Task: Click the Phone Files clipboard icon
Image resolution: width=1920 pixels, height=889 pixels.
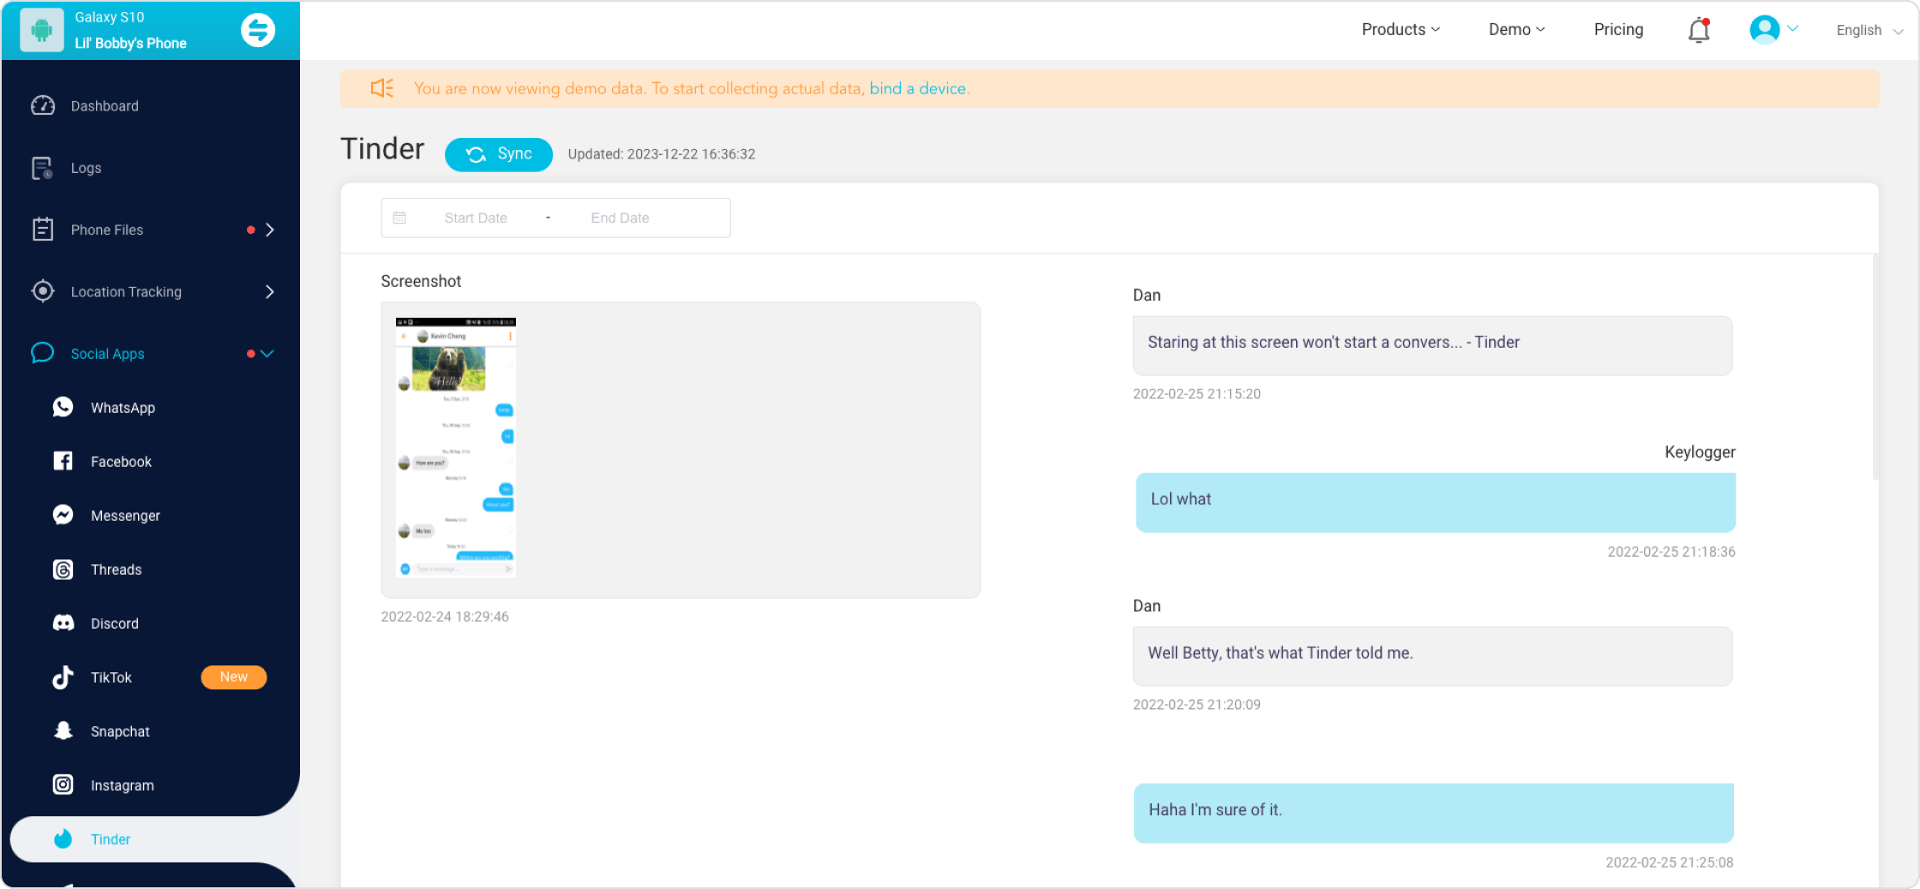Action: pyautogui.click(x=43, y=230)
